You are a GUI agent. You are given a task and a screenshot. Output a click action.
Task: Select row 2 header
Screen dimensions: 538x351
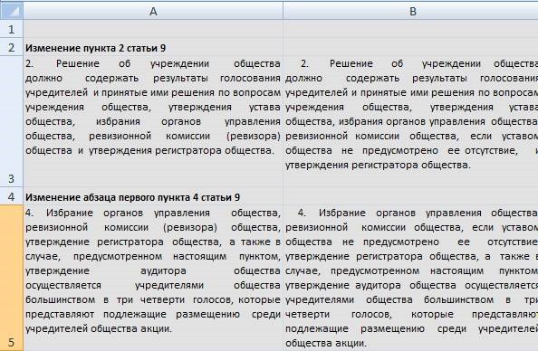pyautogui.click(x=12, y=47)
